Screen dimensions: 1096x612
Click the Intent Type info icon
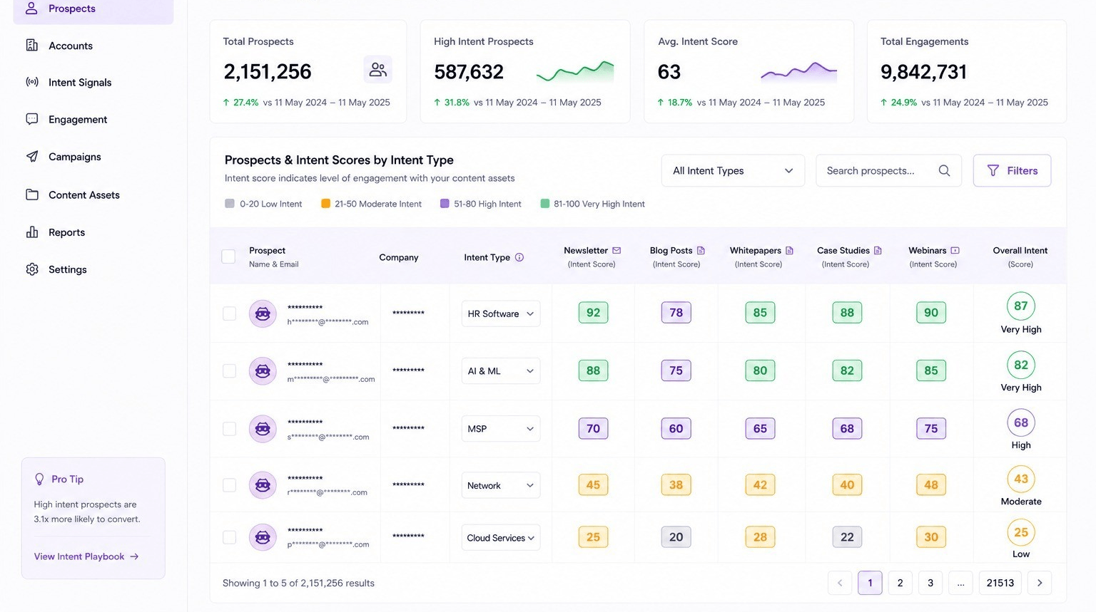click(x=519, y=257)
